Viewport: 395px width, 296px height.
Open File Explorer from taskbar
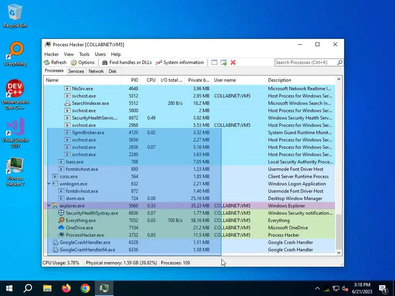pos(47,288)
